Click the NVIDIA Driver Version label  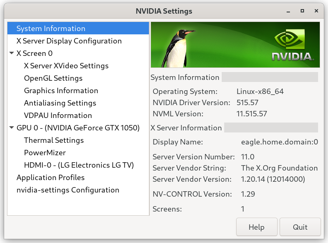tap(192, 103)
